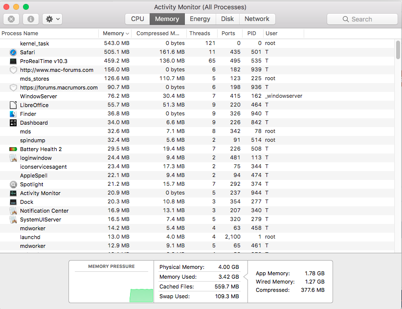Click the Spotlight magnifier icon
The height and width of the screenshot is (309, 402).
13,184
